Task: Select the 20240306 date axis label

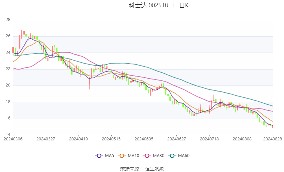Action: (x=13, y=139)
